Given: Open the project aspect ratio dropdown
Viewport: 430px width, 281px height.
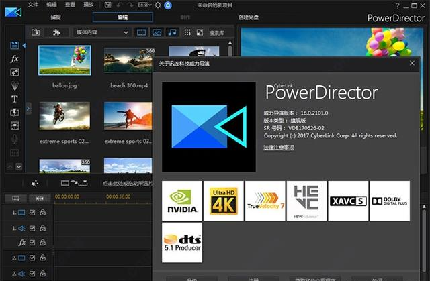Looking at the screenshot, I should 145,5.
